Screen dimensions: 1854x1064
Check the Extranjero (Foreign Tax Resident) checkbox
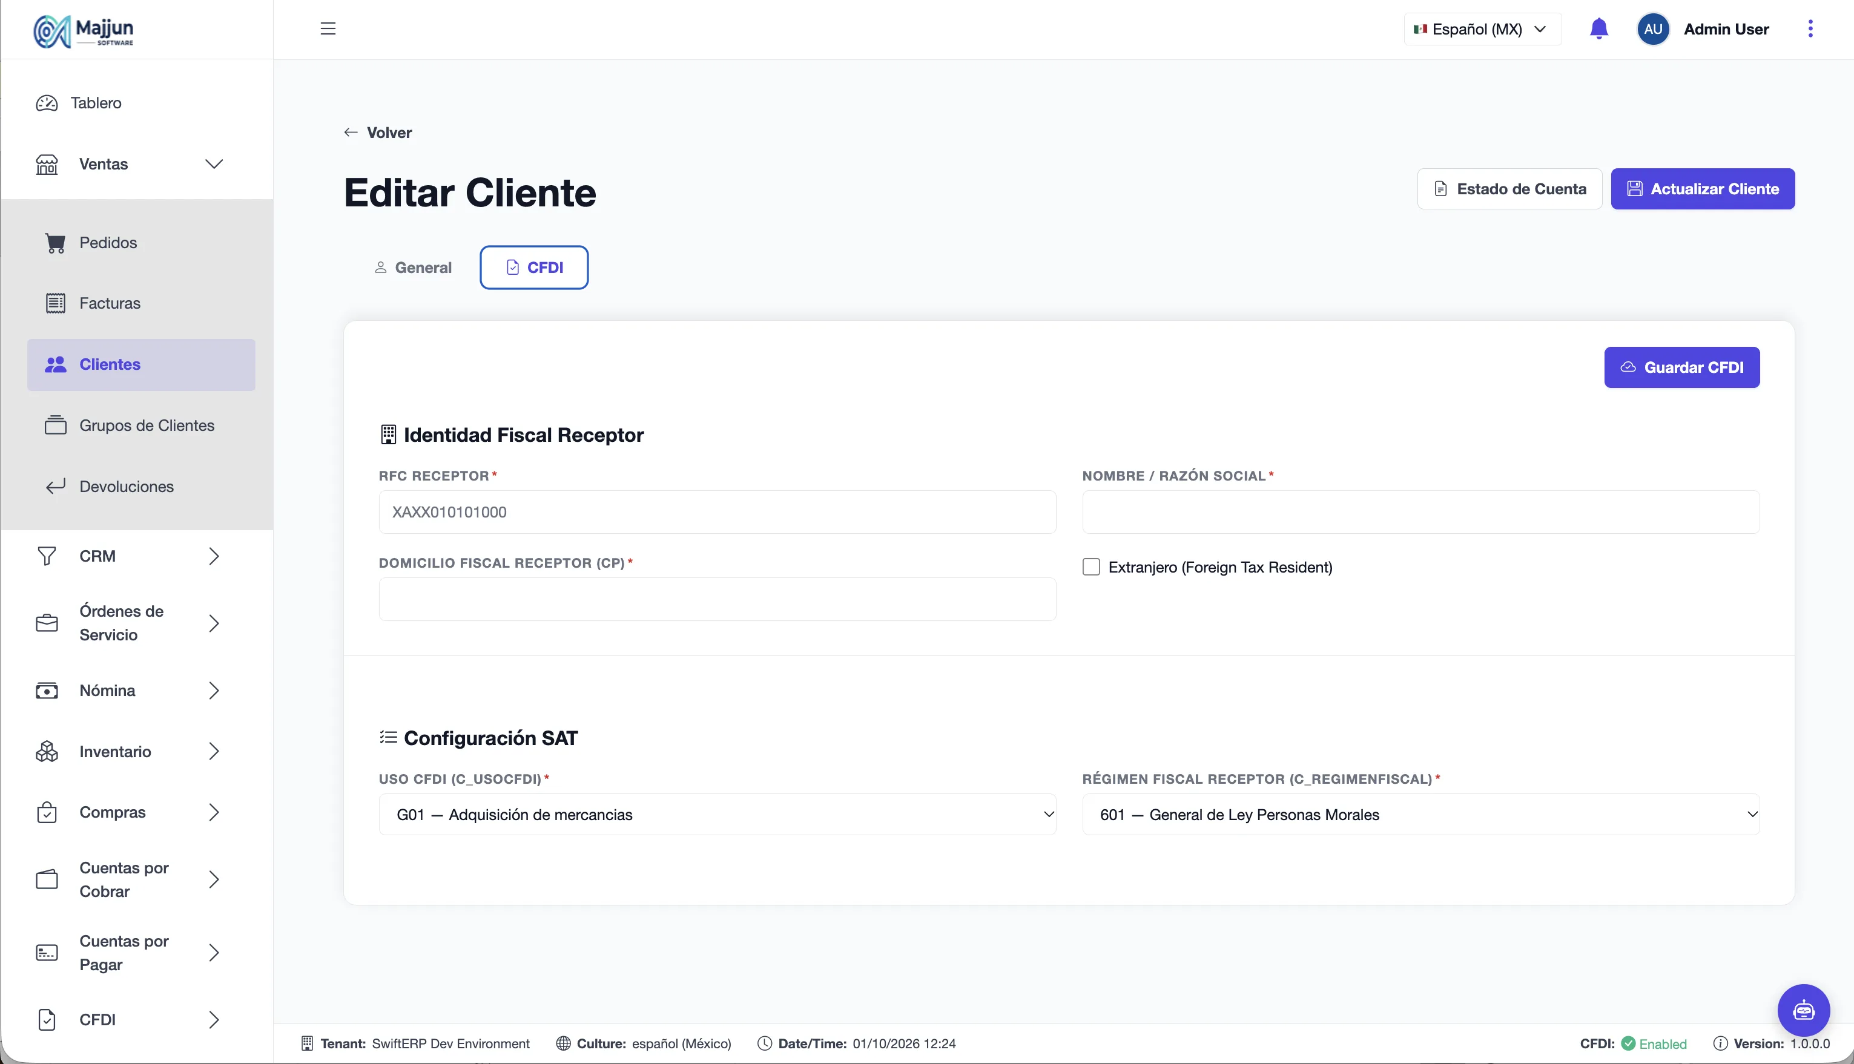1090,567
